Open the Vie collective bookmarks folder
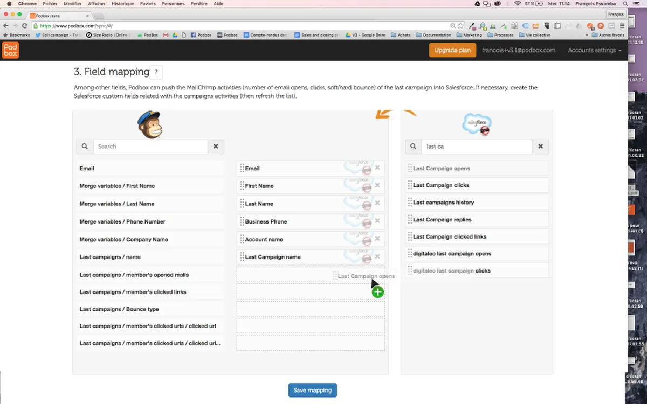Viewport: 647px width, 404px height. (534, 35)
